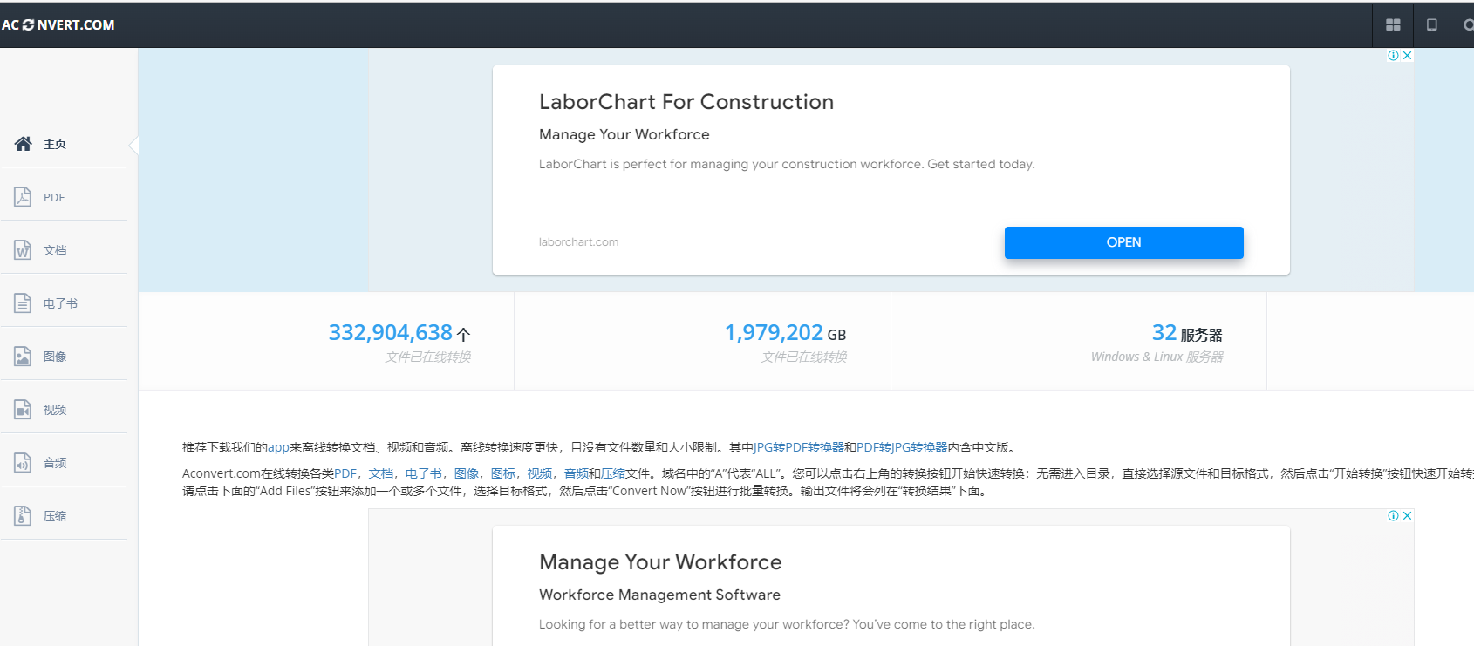Open the 文档 menu item
Viewport: 1474px width, 646px height.
tap(55, 250)
